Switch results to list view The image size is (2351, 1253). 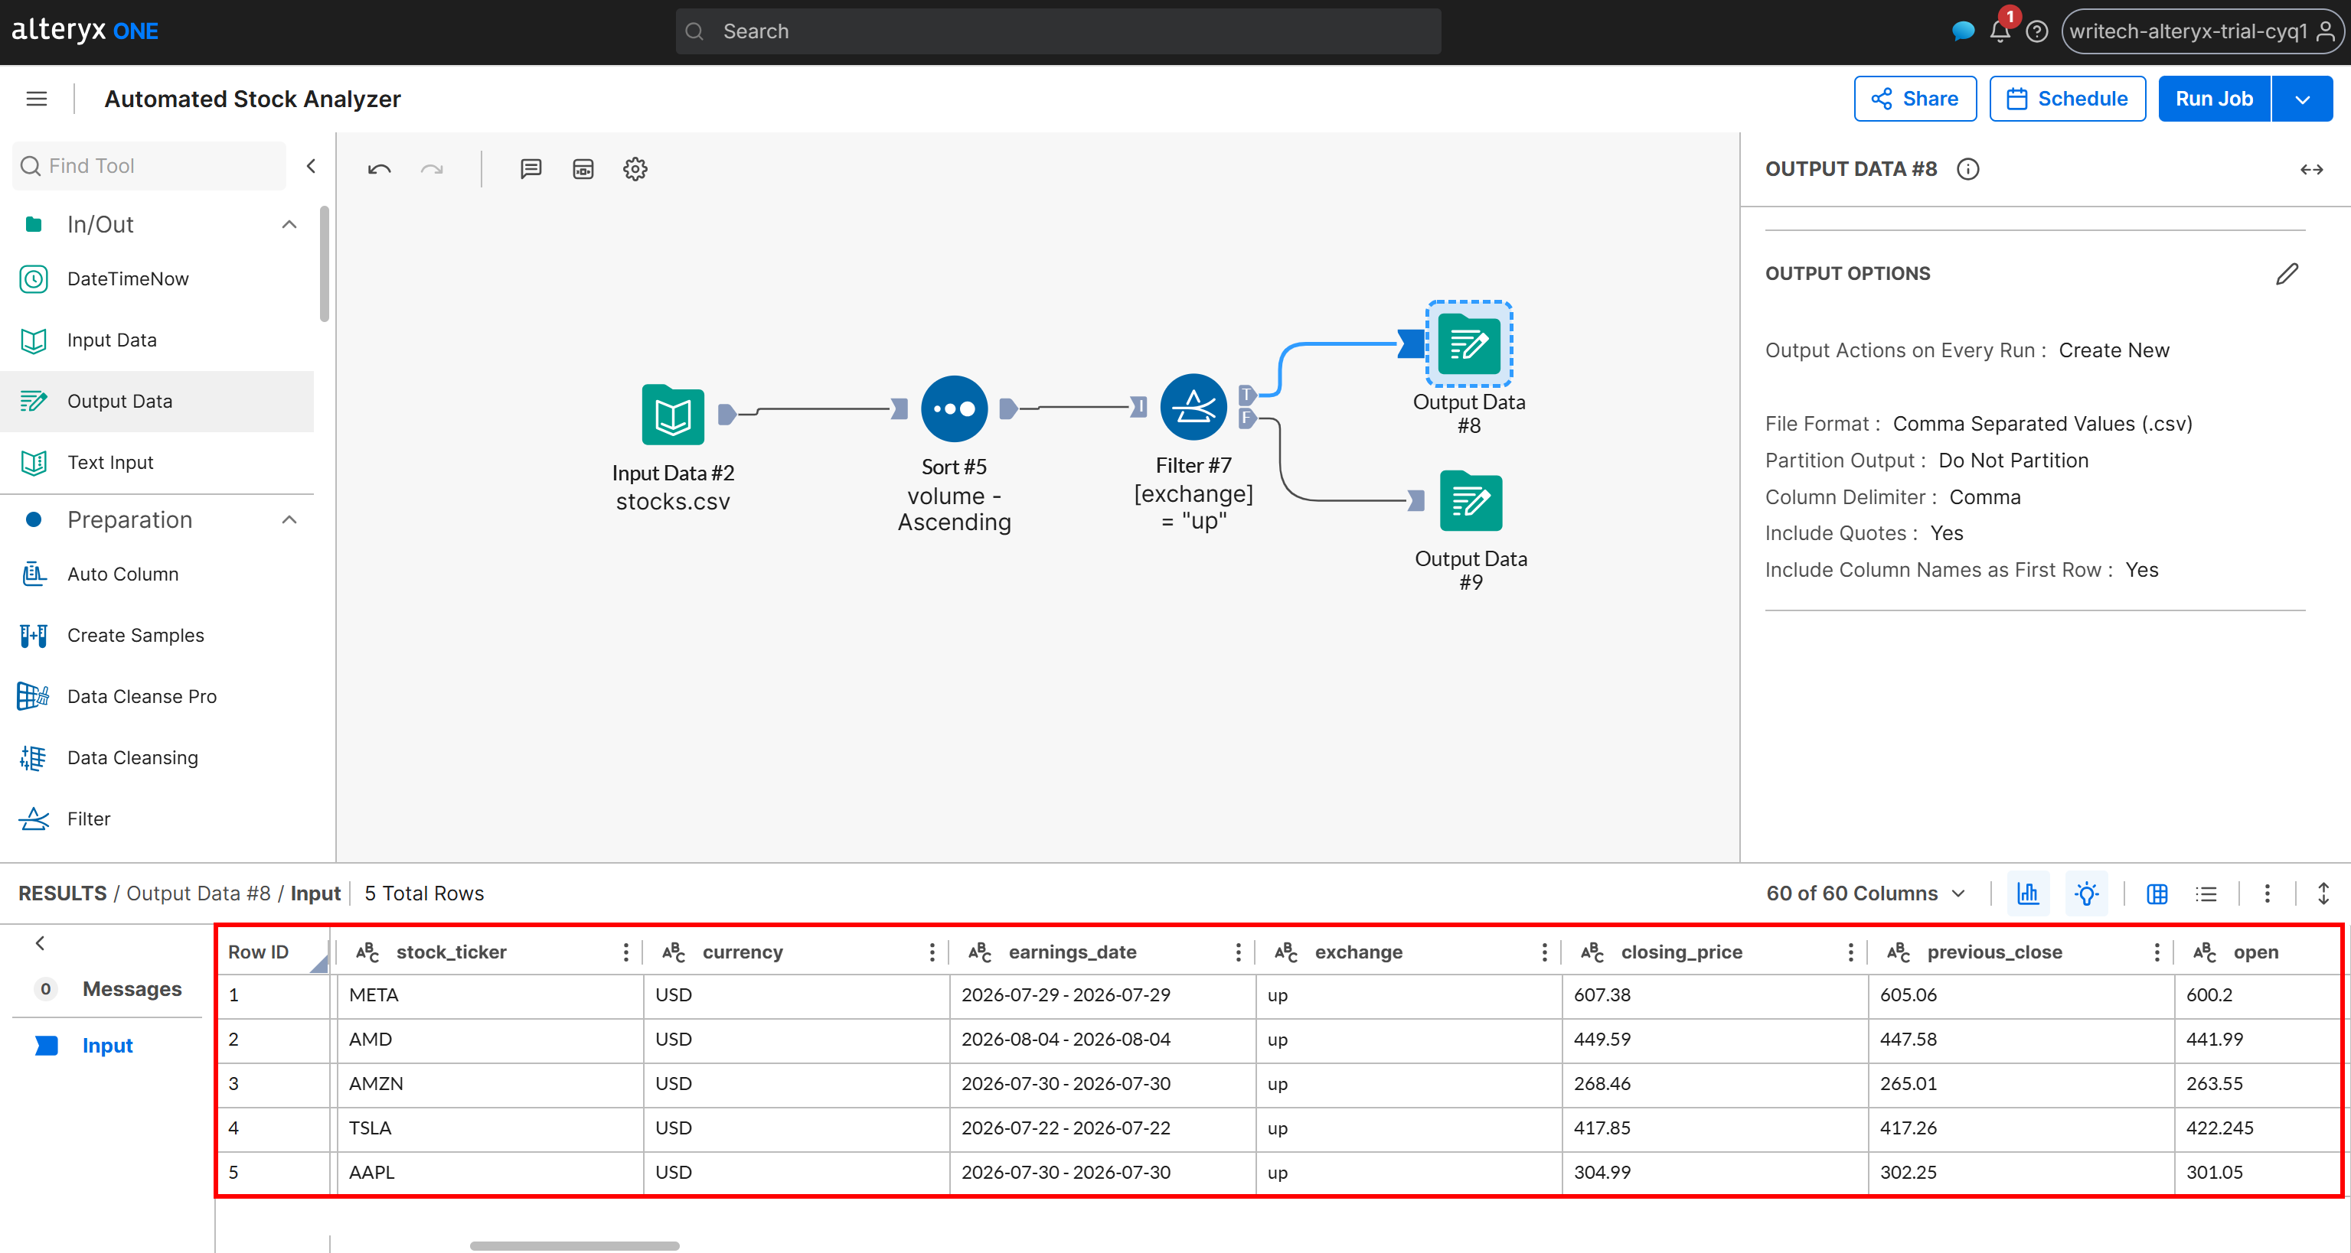coord(2206,894)
